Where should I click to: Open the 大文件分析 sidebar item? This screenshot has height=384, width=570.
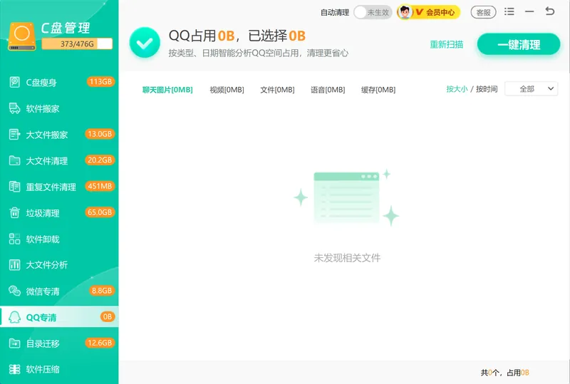point(59,265)
